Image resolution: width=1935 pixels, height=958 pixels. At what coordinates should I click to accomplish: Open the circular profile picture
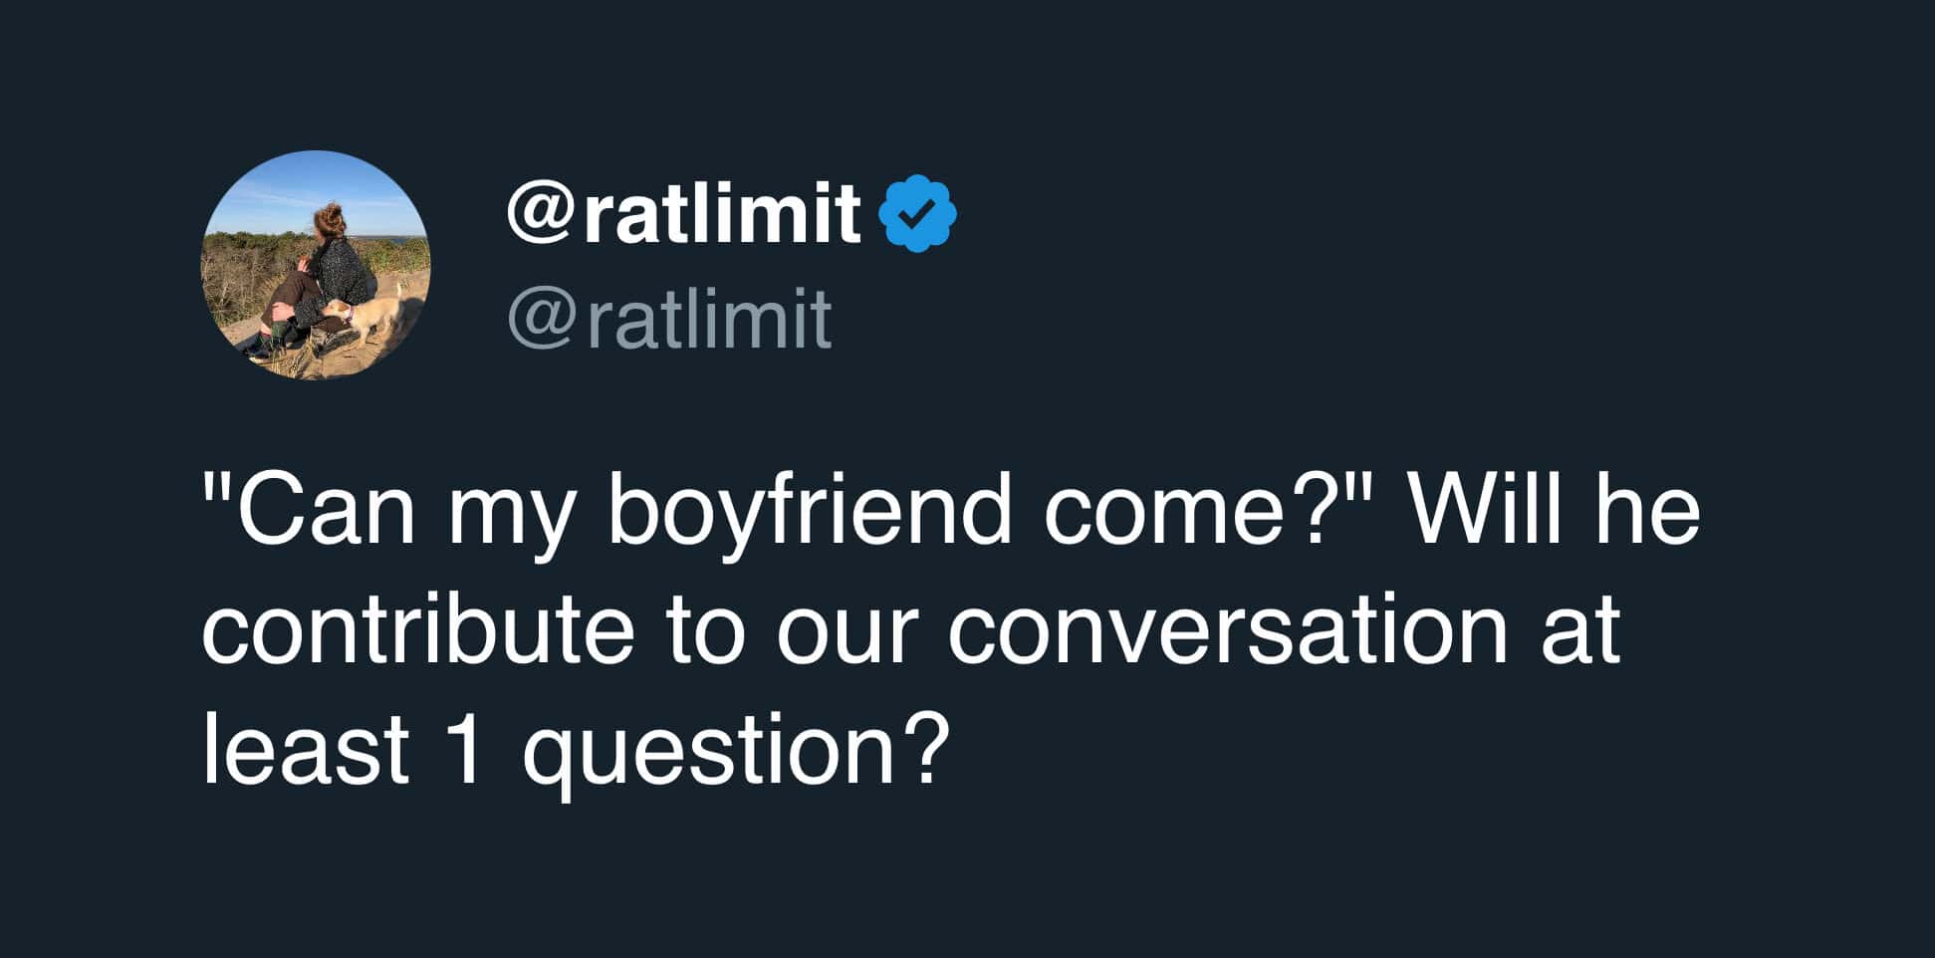coord(317,265)
